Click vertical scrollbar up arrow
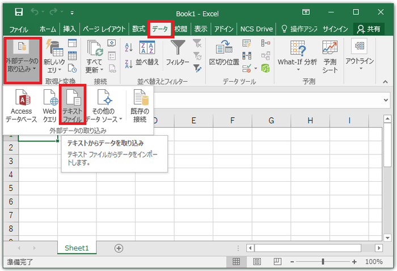 tap(387, 119)
